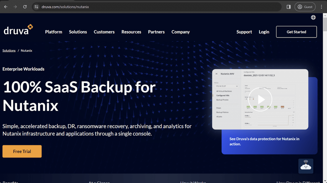Focus the address bar showing druva.com/solutions/nutanix
This screenshot has width=327, height=183.
(156, 7)
